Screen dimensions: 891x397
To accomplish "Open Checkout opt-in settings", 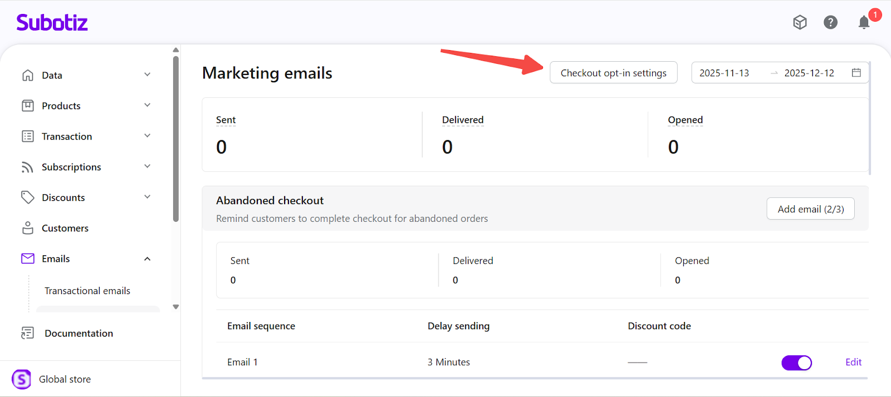I will click(613, 73).
